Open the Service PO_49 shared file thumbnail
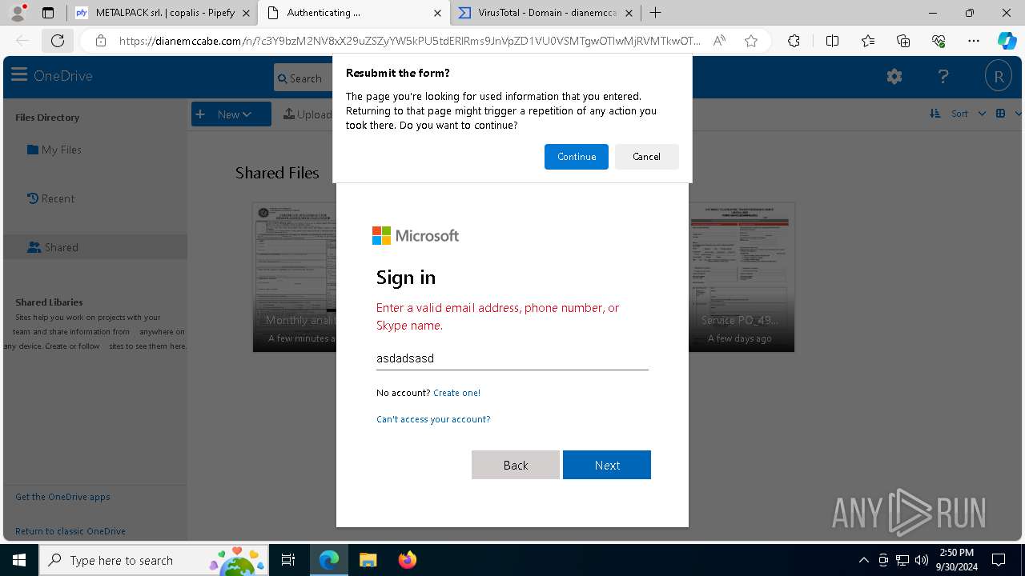The image size is (1025, 576). click(x=742, y=277)
